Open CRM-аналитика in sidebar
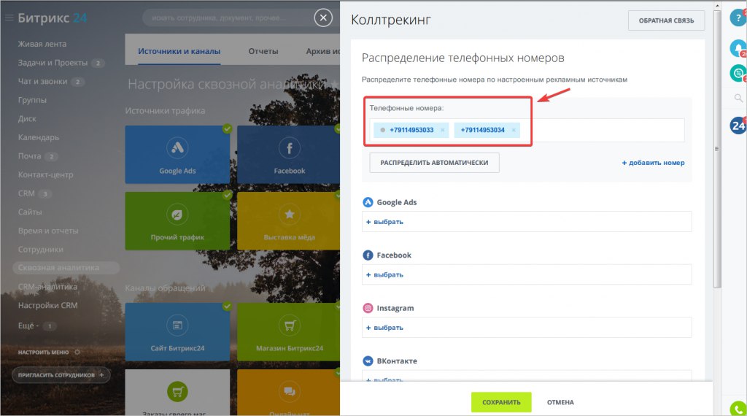 (x=47, y=287)
